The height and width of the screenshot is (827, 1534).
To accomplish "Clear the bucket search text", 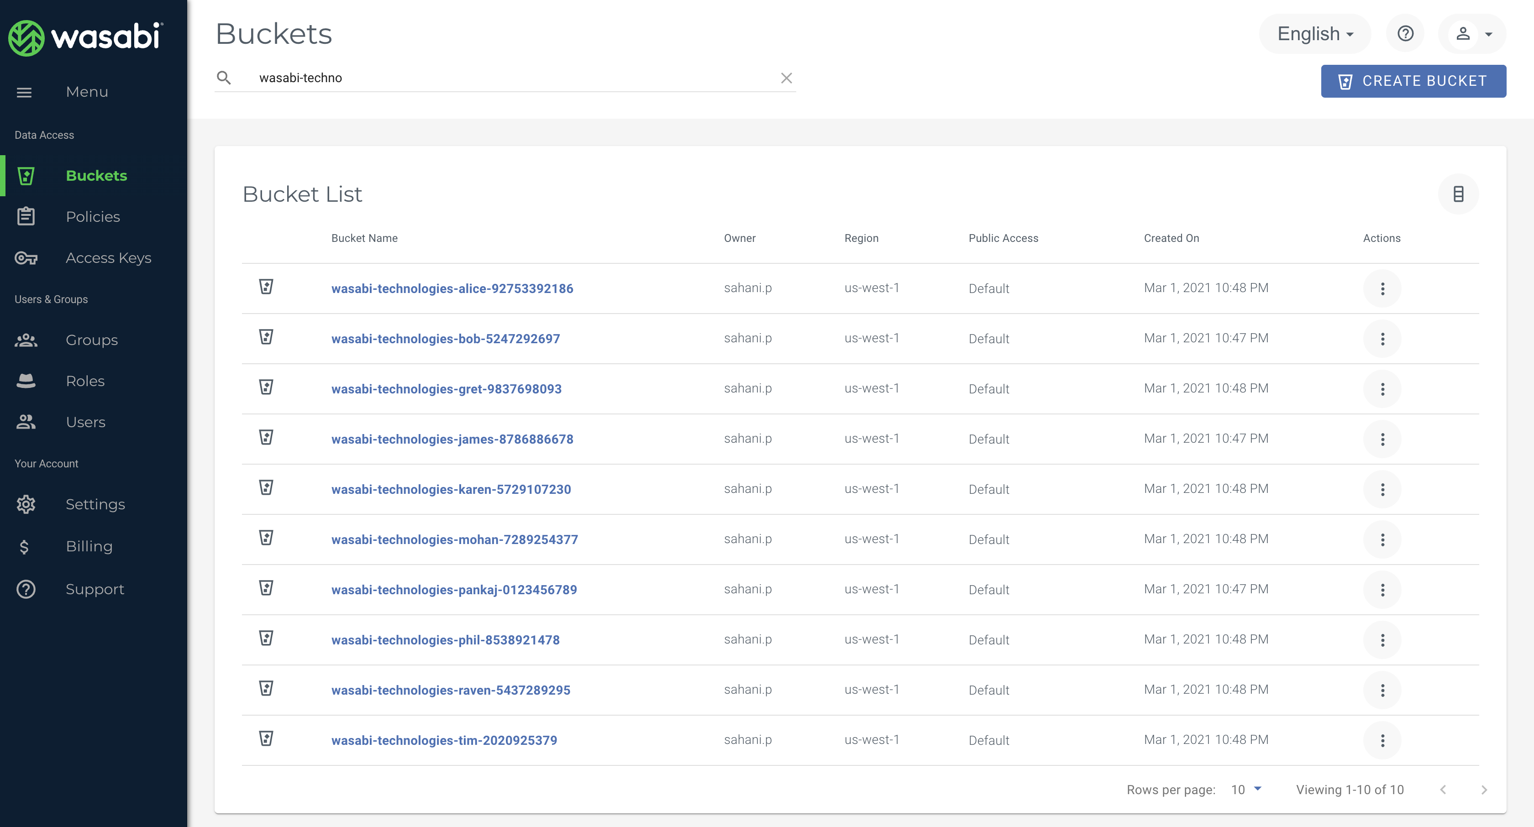I will coord(786,78).
